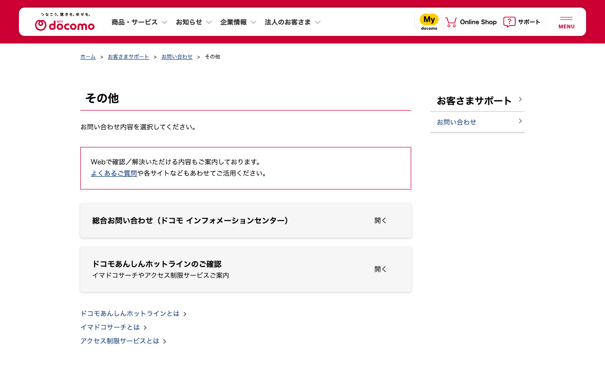Click お客さまサポート in the breadcrumb
Viewport: 605px width, 378px height.
coord(128,57)
